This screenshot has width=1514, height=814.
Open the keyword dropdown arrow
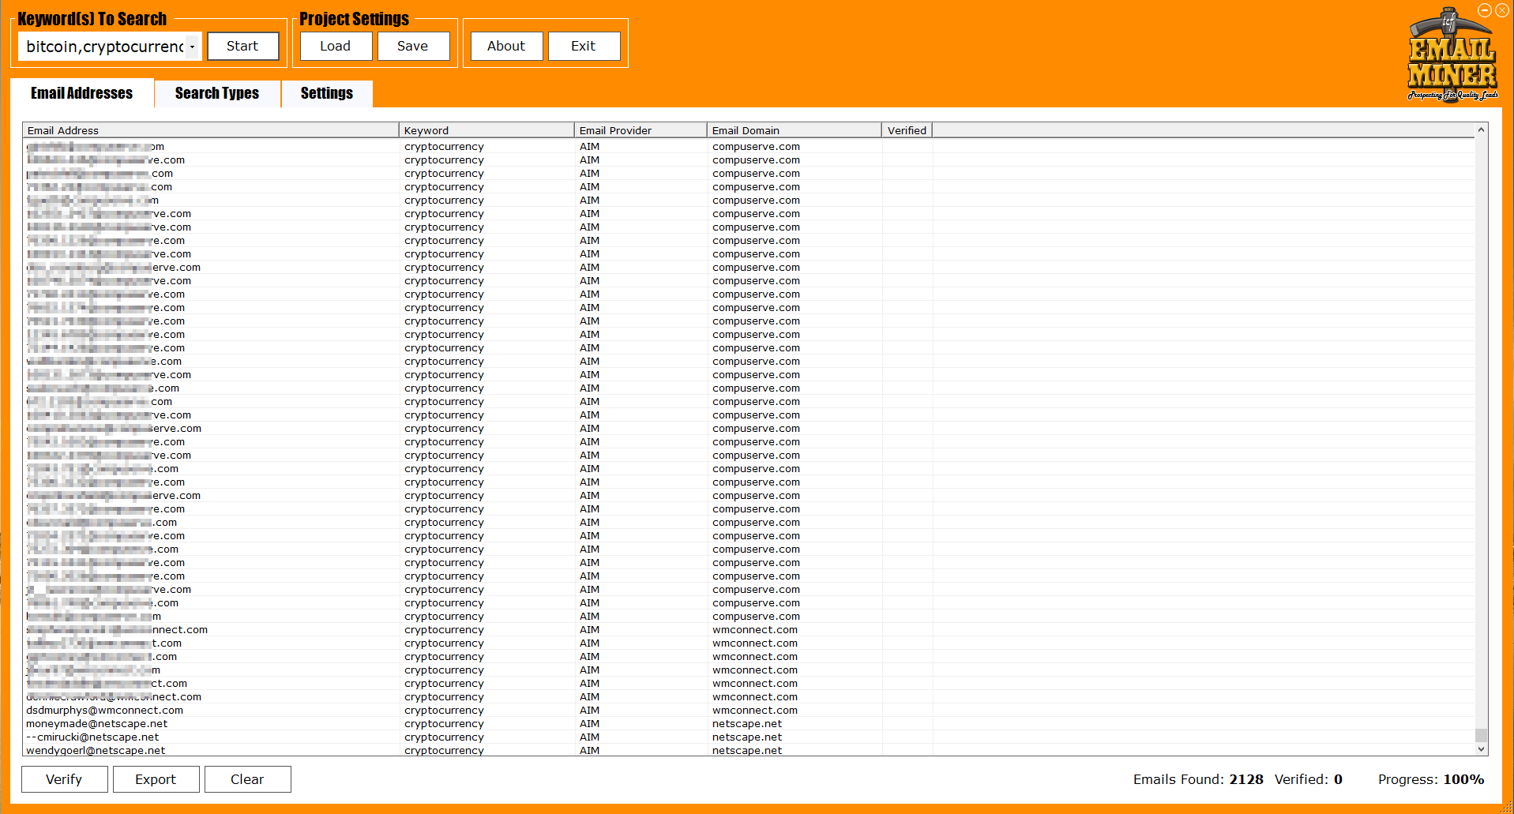(192, 47)
